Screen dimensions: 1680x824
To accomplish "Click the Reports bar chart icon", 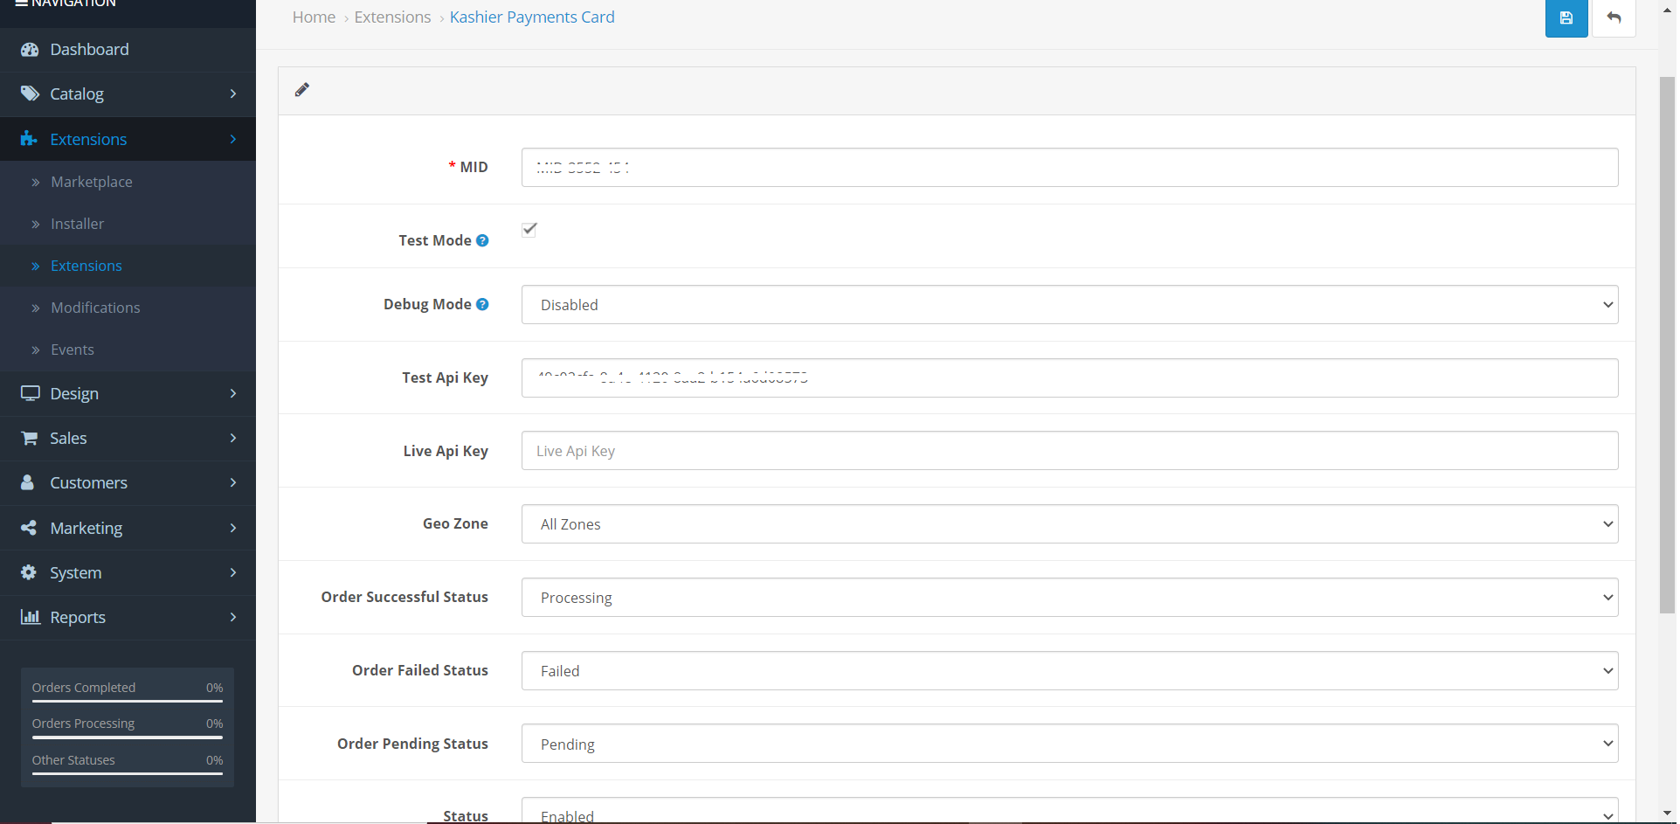I will point(31,617).
